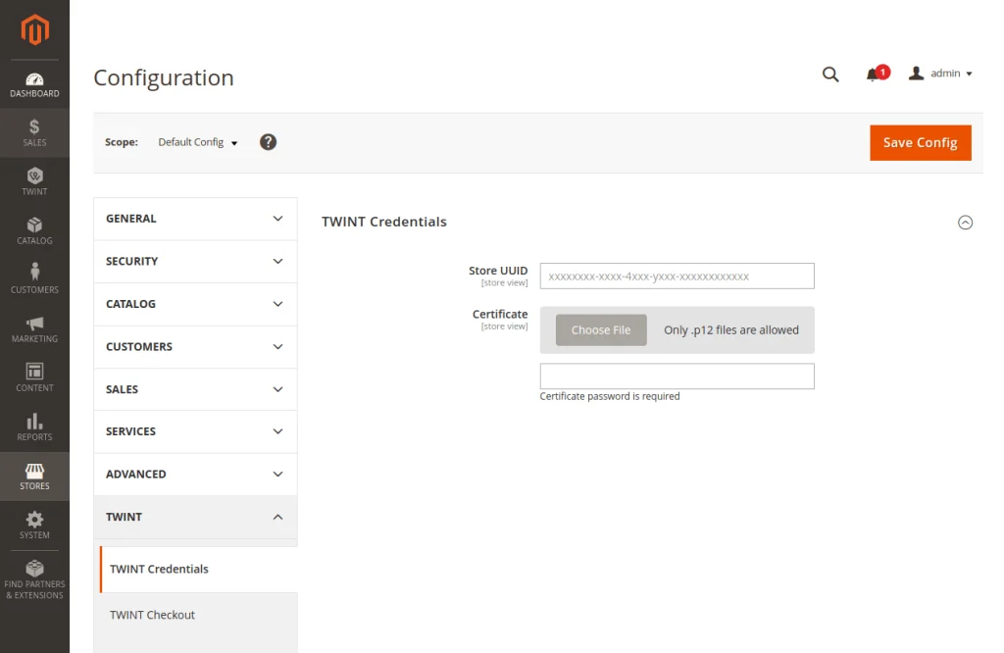Expand the SECURITY config section

click(195, 261)
